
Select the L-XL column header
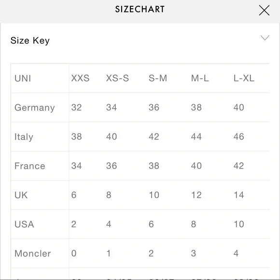244,78
